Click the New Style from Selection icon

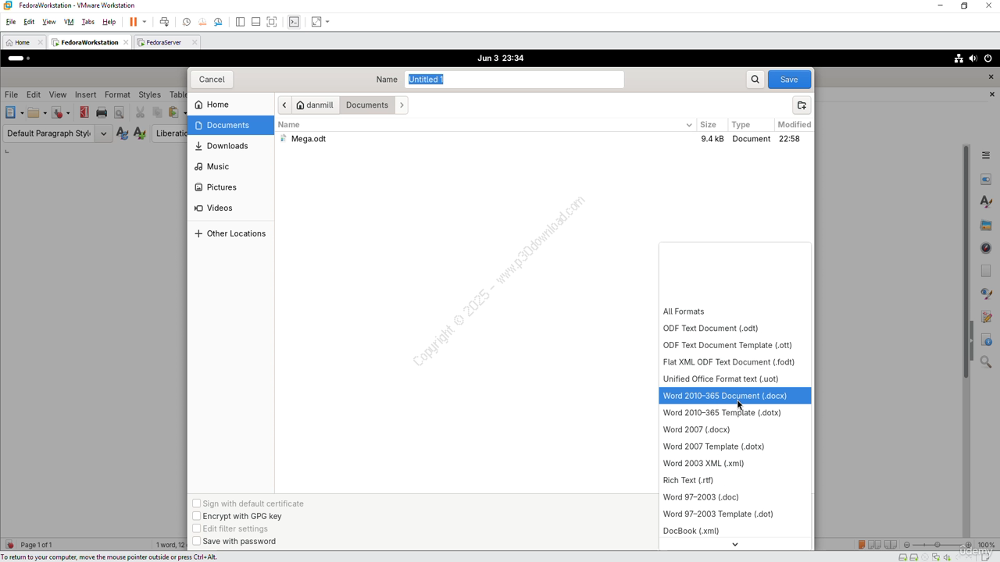click(x=140, y=133)
